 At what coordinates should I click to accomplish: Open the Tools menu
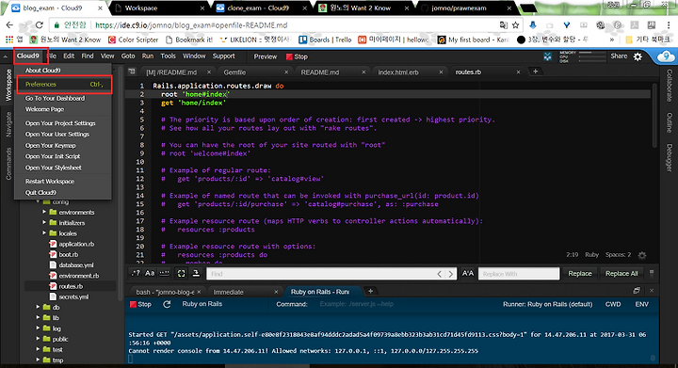coord(169,56)
